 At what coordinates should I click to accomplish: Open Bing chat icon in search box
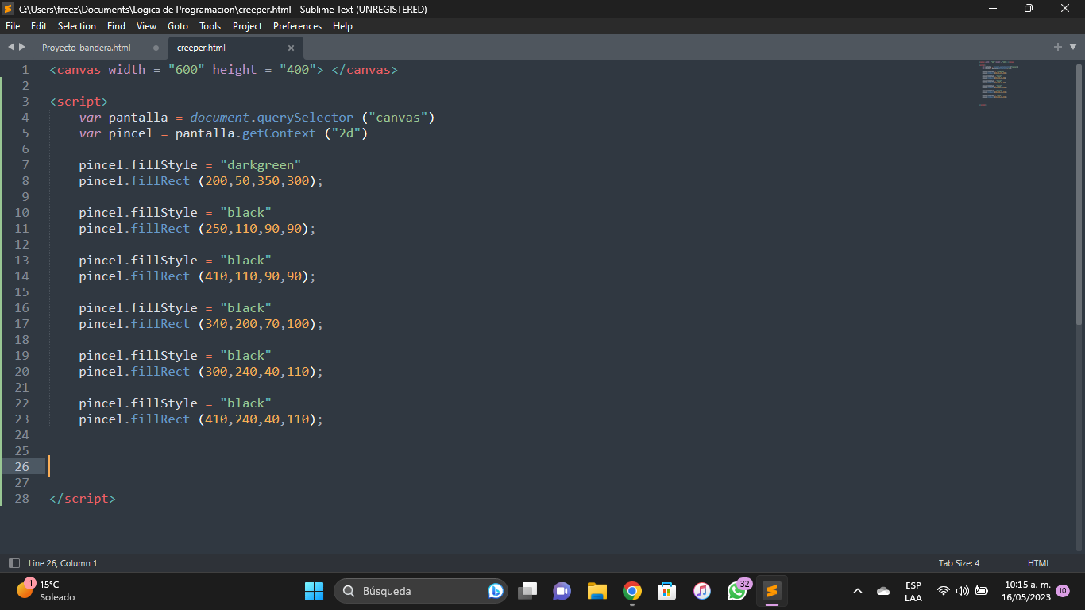pyautogui.click(x=495, y=591)
